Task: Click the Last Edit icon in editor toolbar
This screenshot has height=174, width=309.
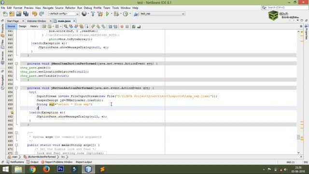Action: (44, 27)
